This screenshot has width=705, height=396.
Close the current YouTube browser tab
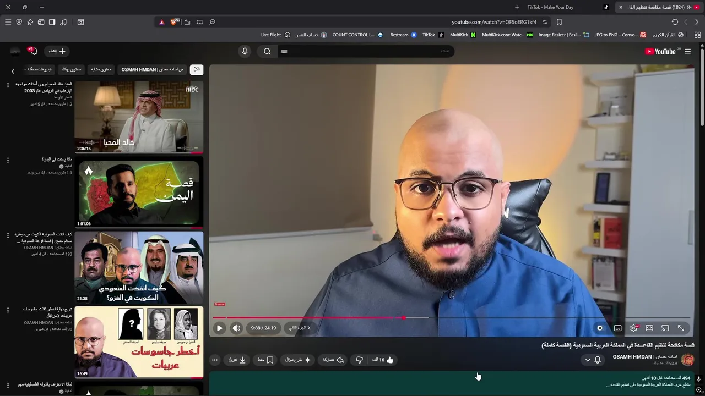click(621, 7)
